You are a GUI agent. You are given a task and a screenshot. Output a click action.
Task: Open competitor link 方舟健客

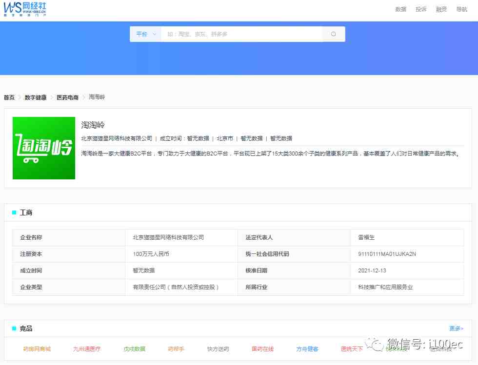pos(307,349)
